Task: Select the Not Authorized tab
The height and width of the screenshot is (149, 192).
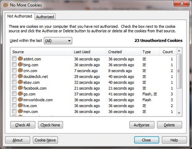Action: pyautogui.click(x=20, y=16)
